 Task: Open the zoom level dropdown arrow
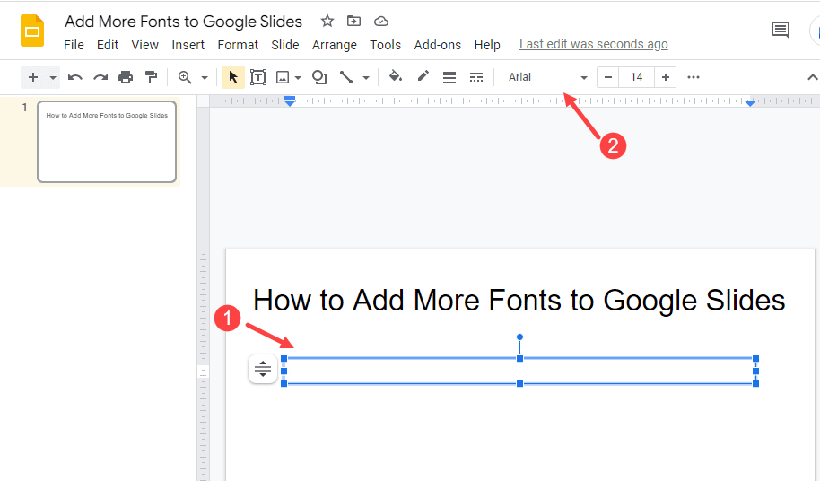coord(205,78)
